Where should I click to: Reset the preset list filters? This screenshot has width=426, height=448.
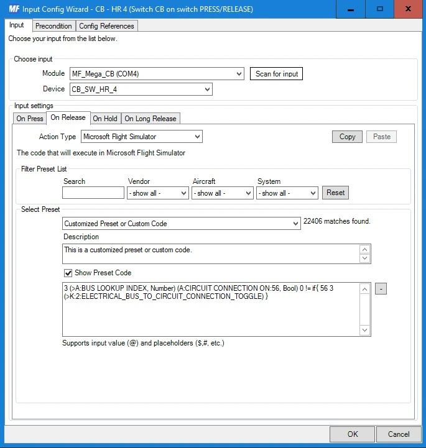[335, 193]
